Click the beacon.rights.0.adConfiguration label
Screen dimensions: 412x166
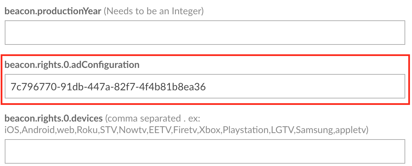tap(72, 64)
